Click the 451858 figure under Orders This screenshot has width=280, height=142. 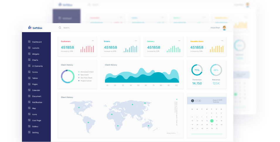[x=110, y=47]
